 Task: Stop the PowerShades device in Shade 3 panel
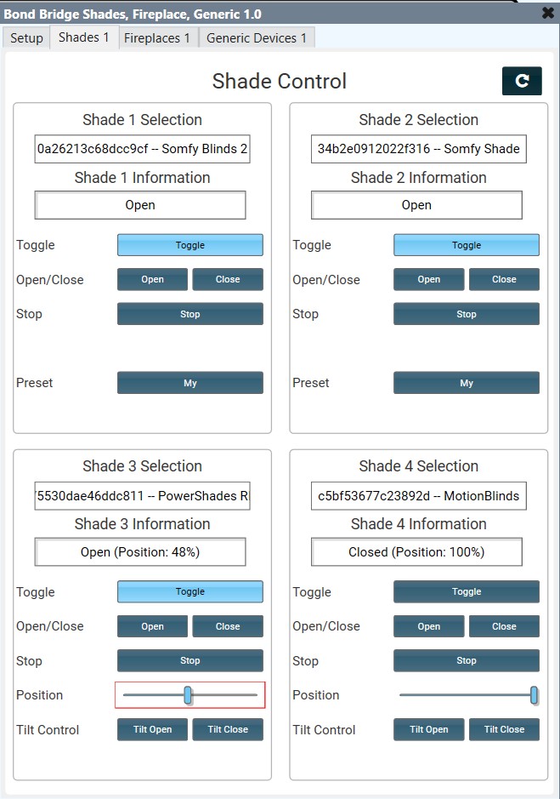tap(189, 660)
